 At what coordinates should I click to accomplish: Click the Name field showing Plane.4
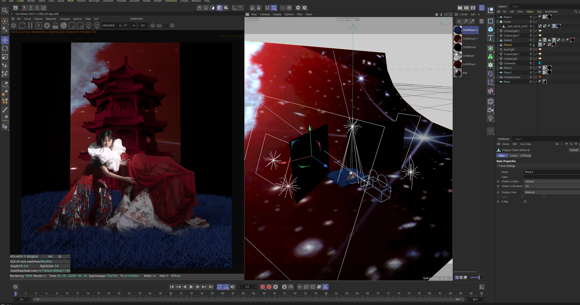(x=552, y=172)
